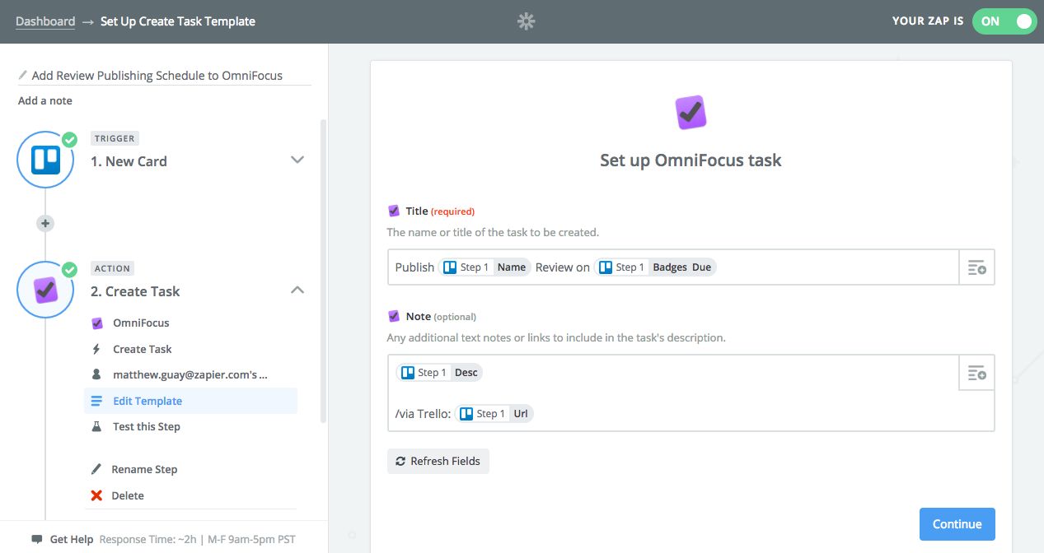Screen dimensions: 1044x553
Task: Open the Trello trigger step icon
Action: coord(46,160)
